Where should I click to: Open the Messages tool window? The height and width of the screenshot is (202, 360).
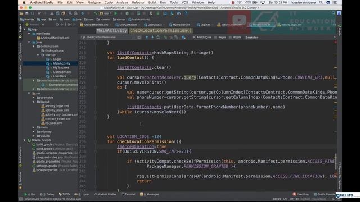[x=150, y=194]
